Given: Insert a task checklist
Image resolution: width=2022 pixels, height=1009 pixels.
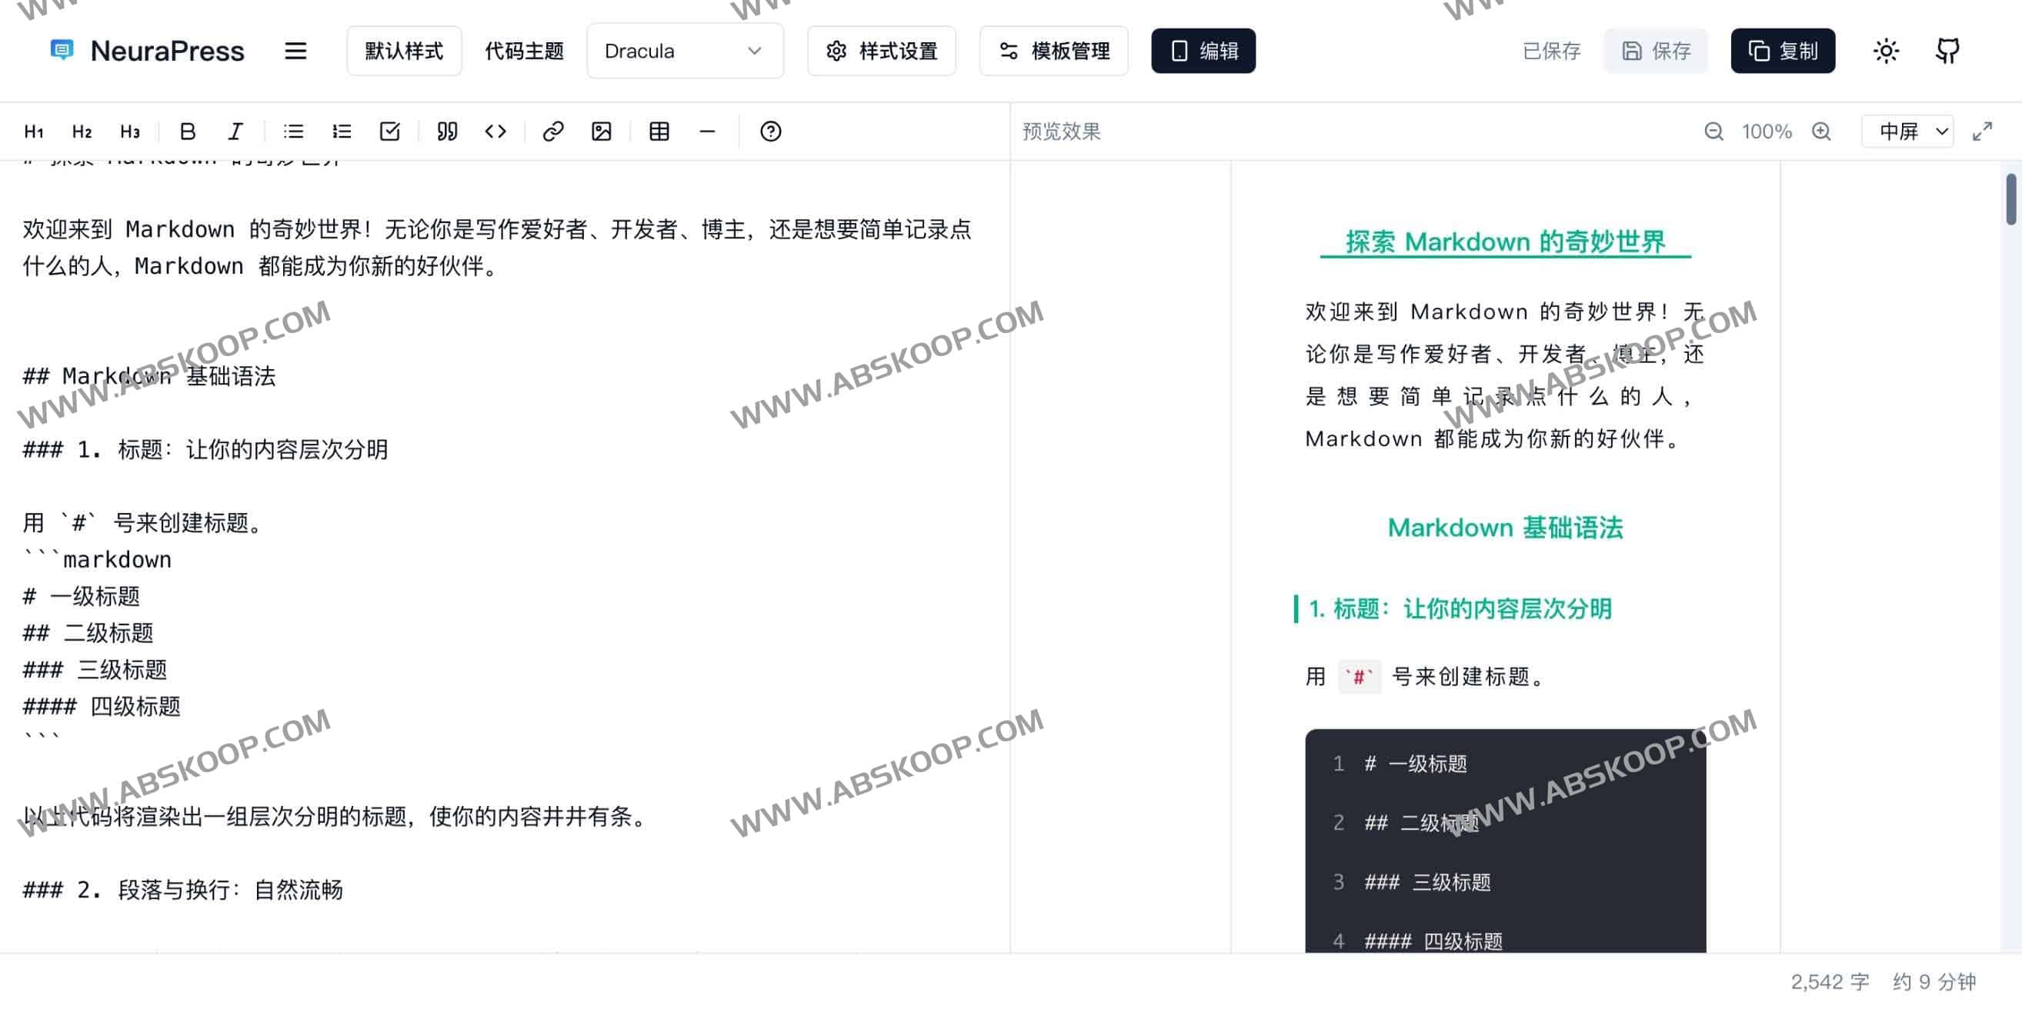Looking at the screenshot, I should coord(389,131).
